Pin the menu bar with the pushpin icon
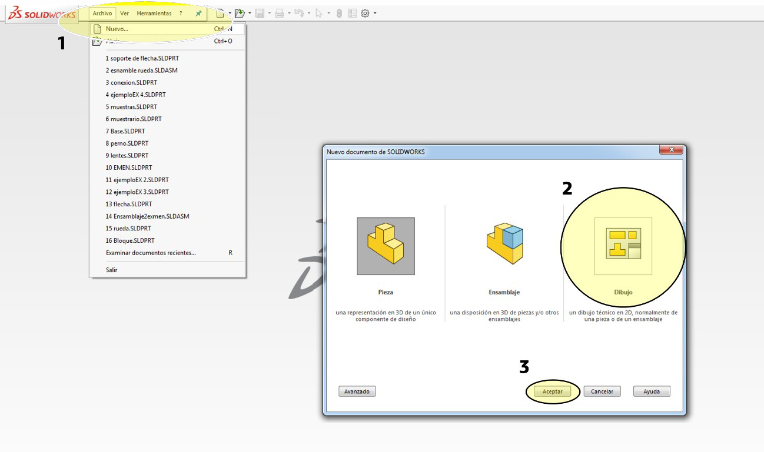 pyautogui.click(x=199, y=14)
